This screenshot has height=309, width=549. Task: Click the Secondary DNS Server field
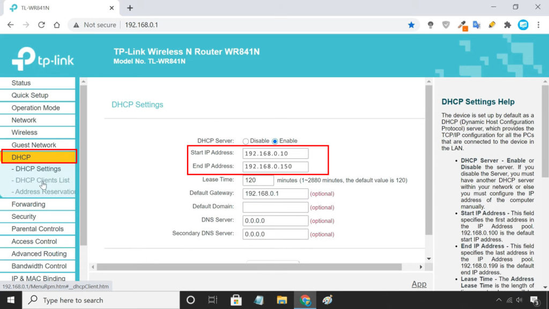(276, 234)
